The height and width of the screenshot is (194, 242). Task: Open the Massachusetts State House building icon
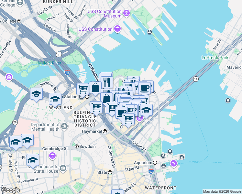pyautogui.click(x=63, y=168)
